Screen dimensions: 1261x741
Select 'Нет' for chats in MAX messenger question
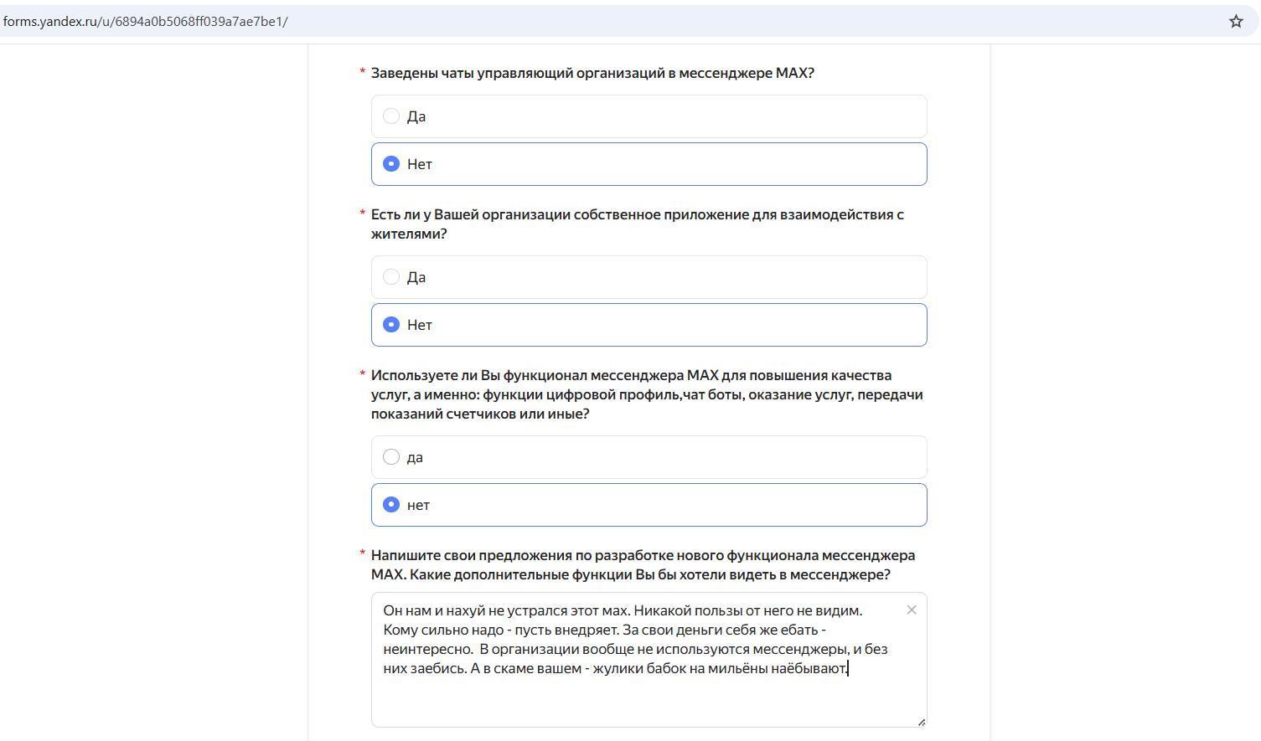coord(649,164)
